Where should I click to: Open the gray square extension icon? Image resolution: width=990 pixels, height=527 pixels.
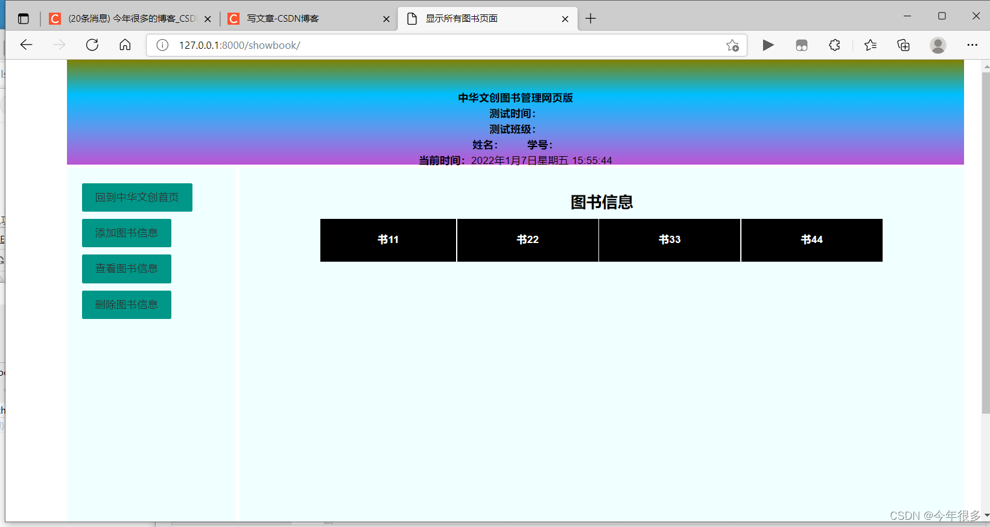click(802, 45)
